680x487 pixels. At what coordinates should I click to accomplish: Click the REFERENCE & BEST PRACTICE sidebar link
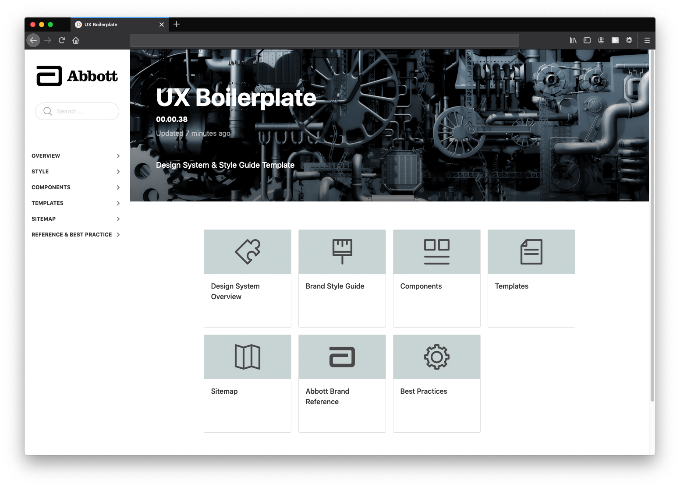point(71,234)
